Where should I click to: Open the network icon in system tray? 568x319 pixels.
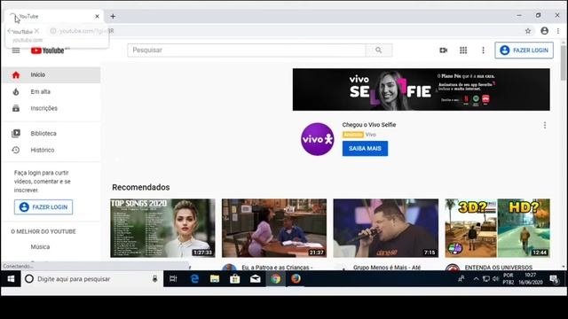486,279
